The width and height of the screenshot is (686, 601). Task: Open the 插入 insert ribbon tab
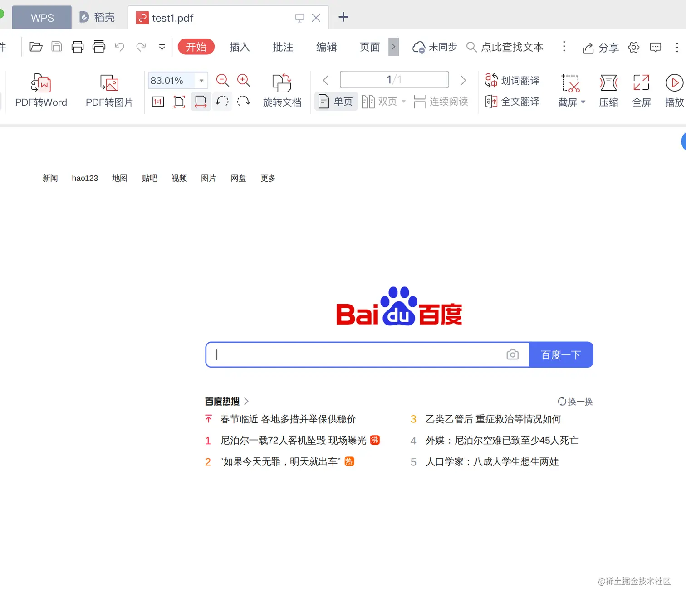point(239,47)
